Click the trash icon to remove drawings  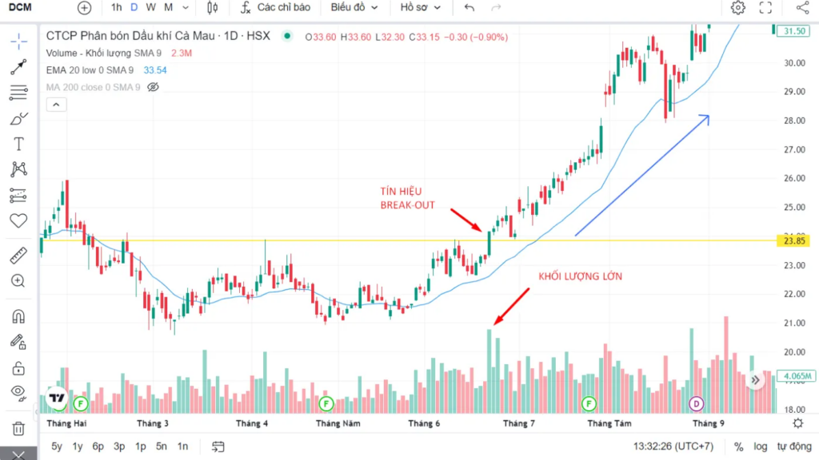(18, 429)
